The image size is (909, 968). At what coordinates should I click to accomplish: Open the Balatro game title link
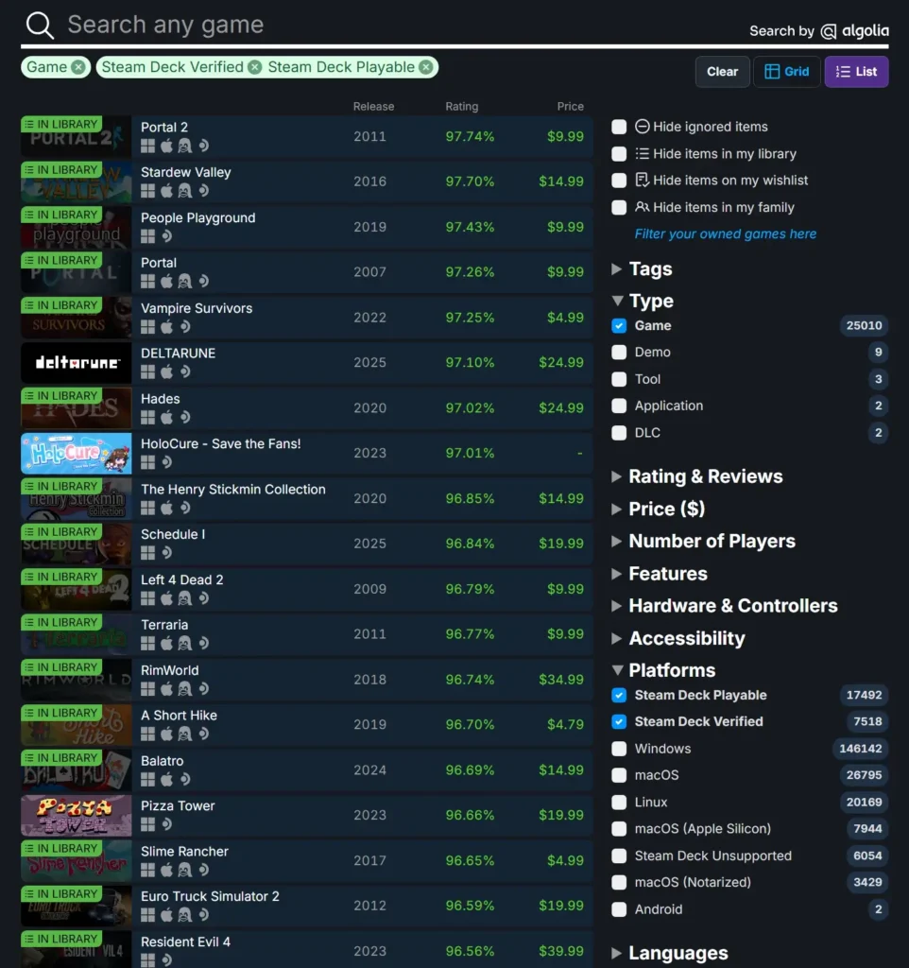[x=163, y=761]
